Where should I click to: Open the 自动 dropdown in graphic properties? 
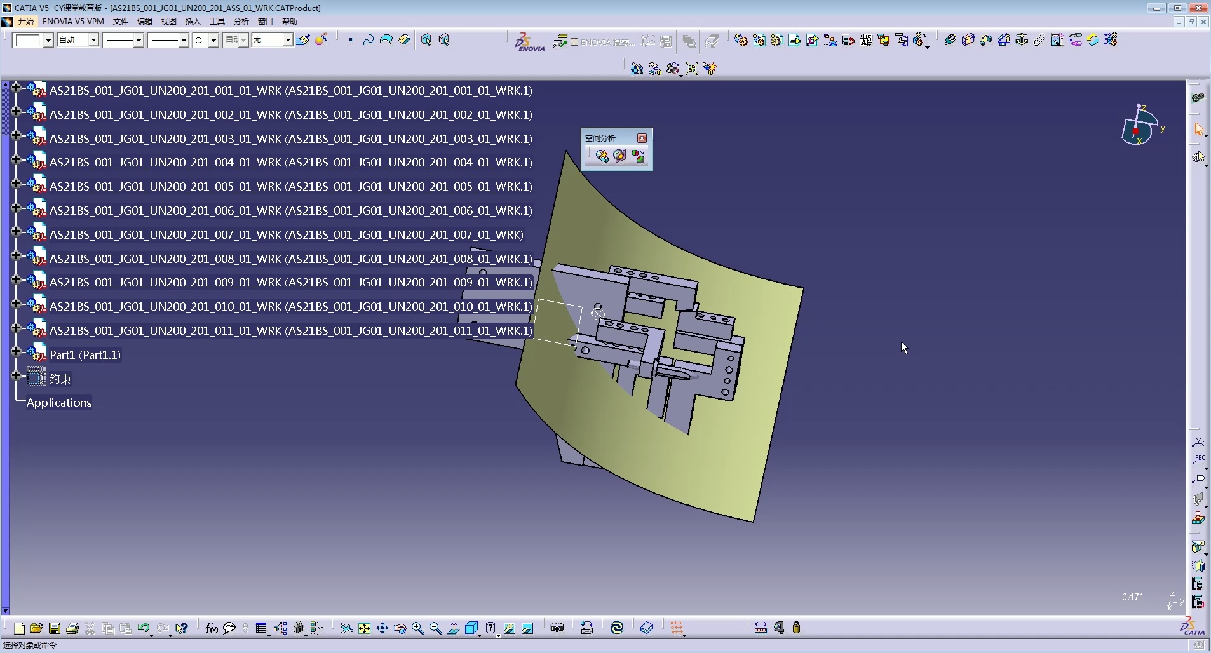[93, 40]
